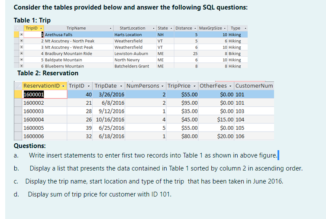Screen dimensions: 326x219
Task: Click question a about insert statements
Action: tap(153, 155)
